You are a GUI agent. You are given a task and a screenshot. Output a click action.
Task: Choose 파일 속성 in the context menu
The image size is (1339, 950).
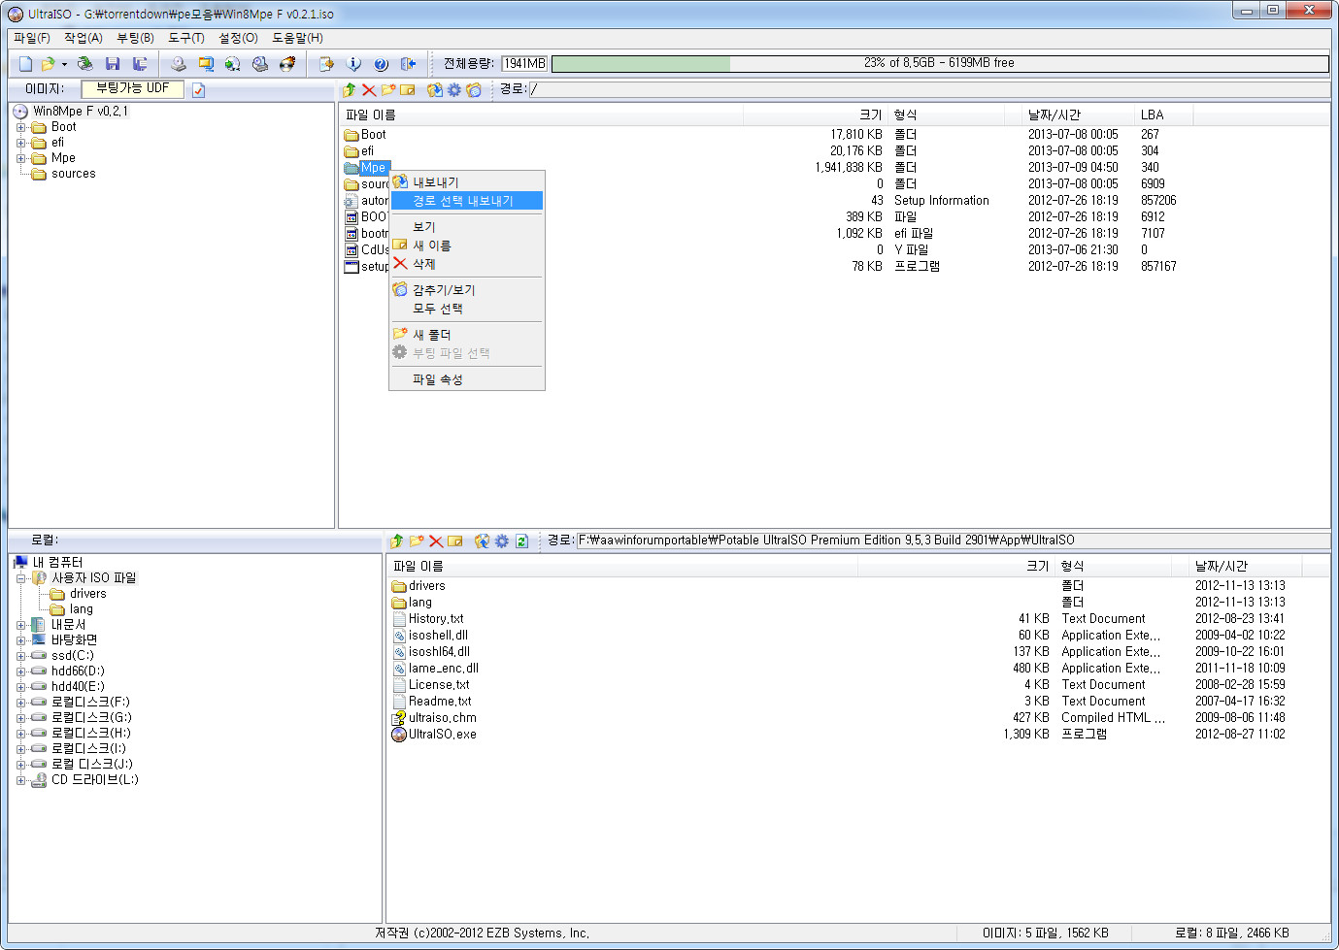click(x=466, y=379)
